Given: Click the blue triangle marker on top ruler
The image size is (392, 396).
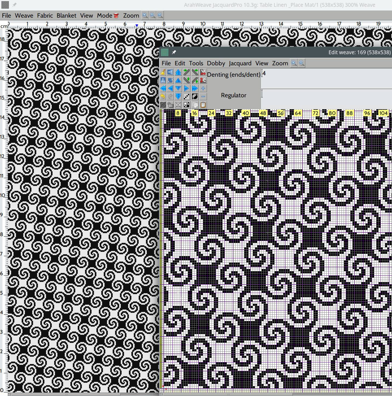Looking at the screenshot, I should pyautogui.click(x=137, y=25).
